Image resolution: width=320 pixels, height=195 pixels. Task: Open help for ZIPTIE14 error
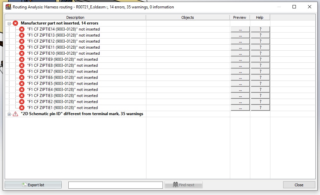click(x=260, y=29)
